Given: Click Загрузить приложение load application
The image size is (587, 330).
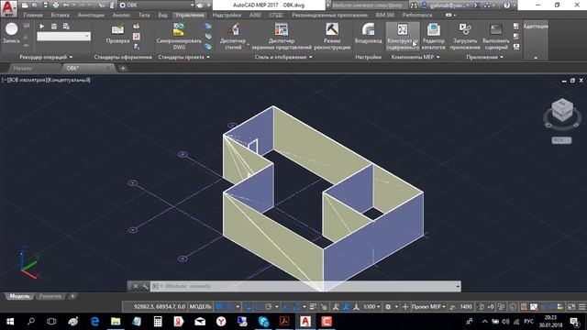Looking at the screenshot, I should [465, 37].
